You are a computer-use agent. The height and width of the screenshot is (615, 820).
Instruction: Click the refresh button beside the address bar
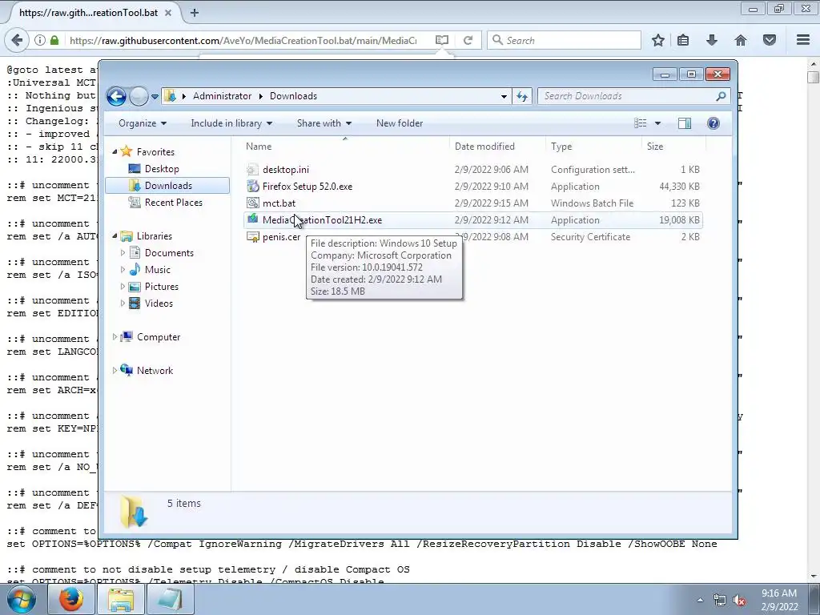[522, 96]
